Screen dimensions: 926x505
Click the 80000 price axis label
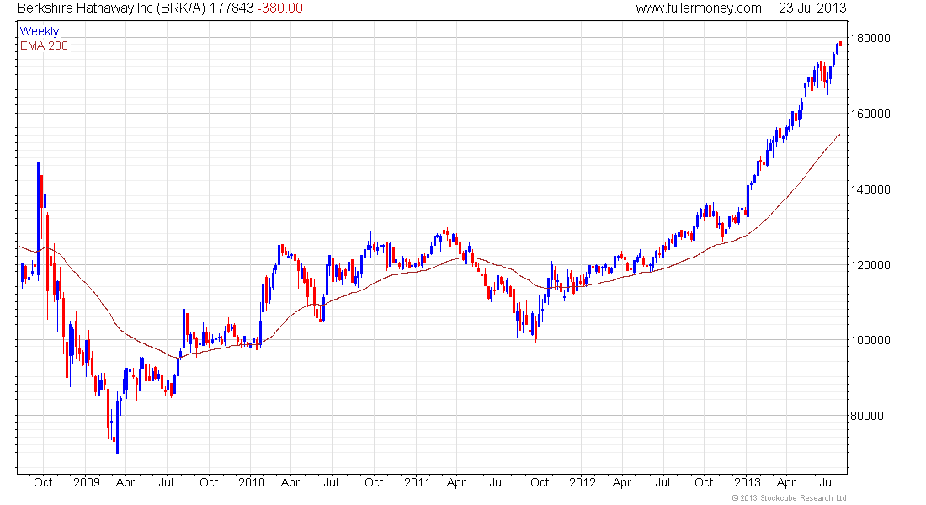tap(867, 416)
